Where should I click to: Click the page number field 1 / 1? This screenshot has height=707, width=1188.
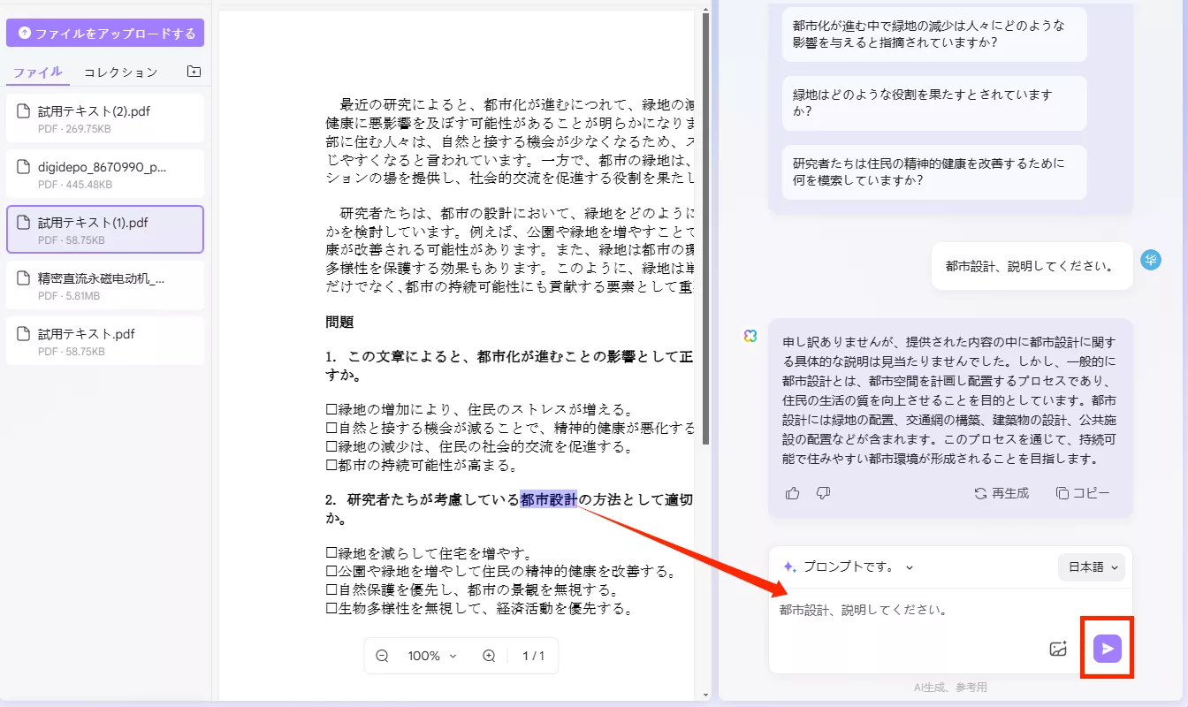click(533, 656)
